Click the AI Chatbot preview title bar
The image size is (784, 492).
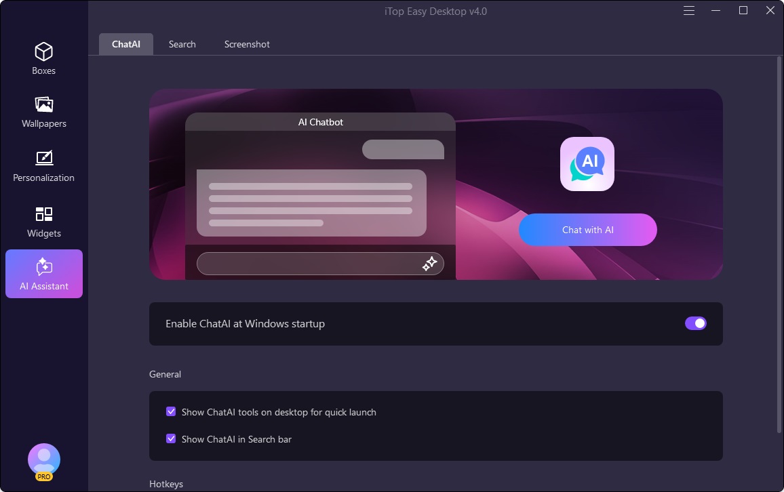click(320, 122)
